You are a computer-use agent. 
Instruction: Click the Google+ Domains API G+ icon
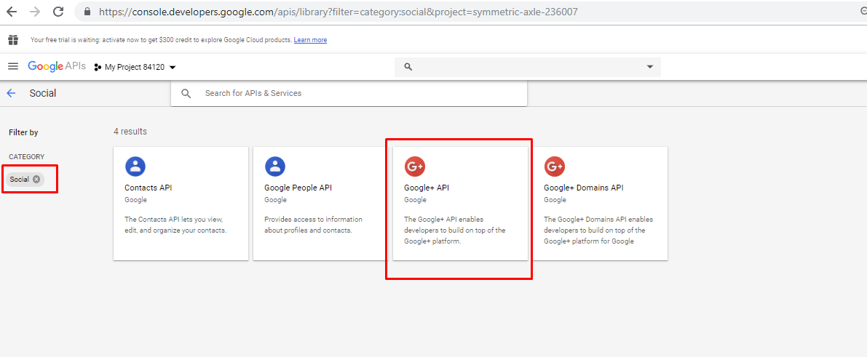coord(555,167)
